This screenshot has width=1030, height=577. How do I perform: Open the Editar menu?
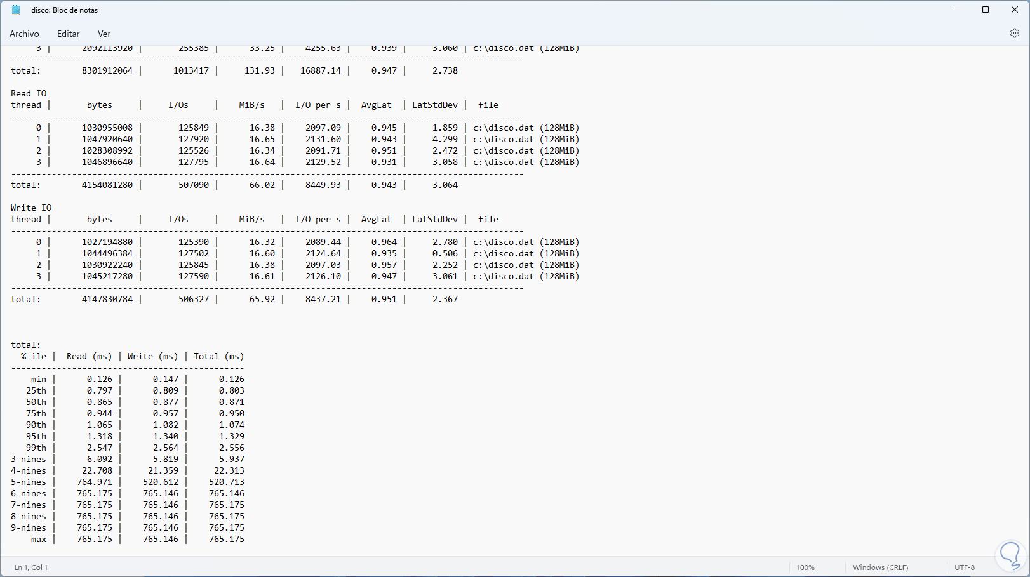tap(69, 34)
